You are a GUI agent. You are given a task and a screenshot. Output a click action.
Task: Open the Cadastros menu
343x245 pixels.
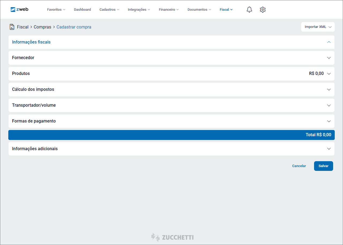(x=109, y=10)
